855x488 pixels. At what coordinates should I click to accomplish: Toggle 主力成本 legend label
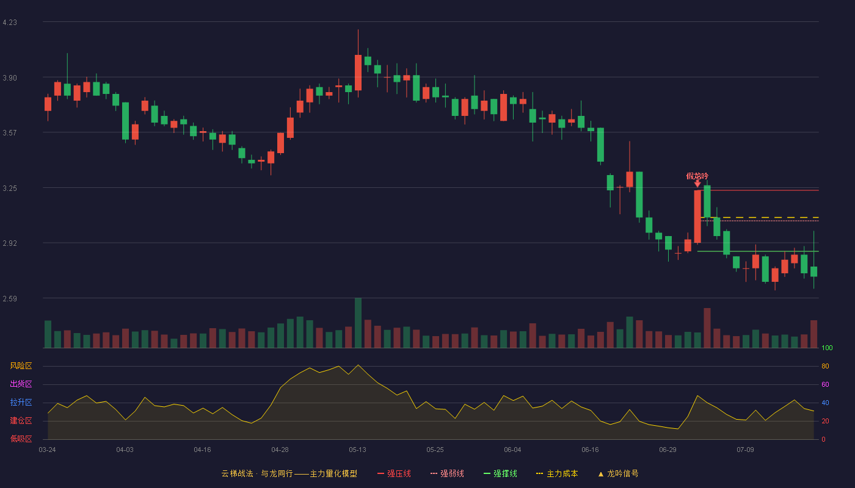click(562, 473)
